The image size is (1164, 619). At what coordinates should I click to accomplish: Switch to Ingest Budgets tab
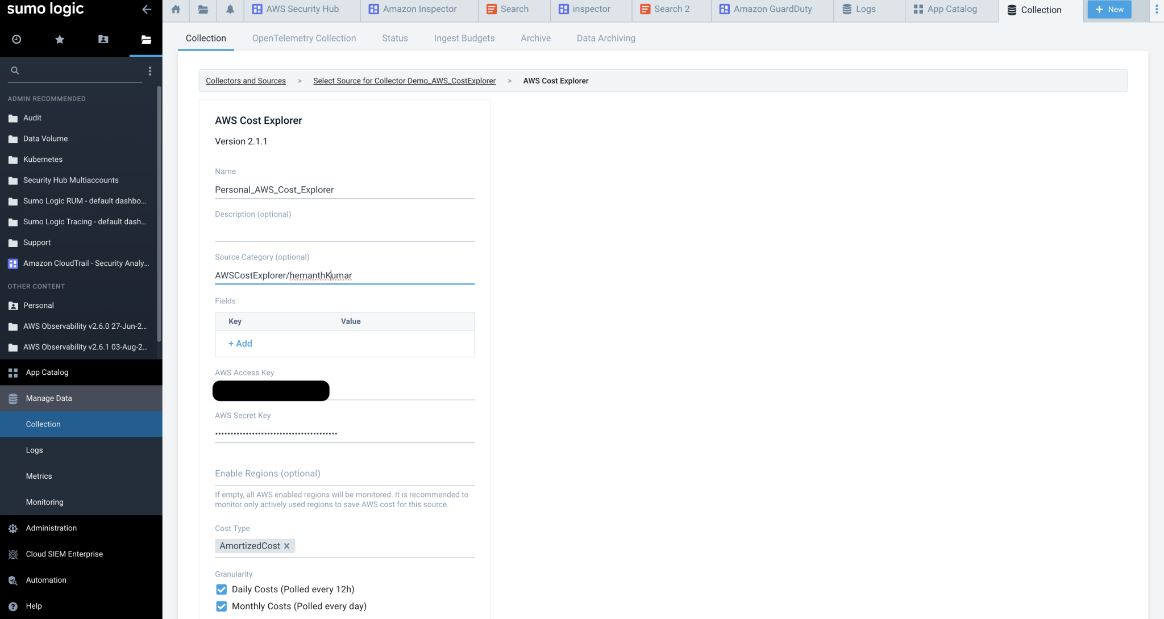pos(464,38)
